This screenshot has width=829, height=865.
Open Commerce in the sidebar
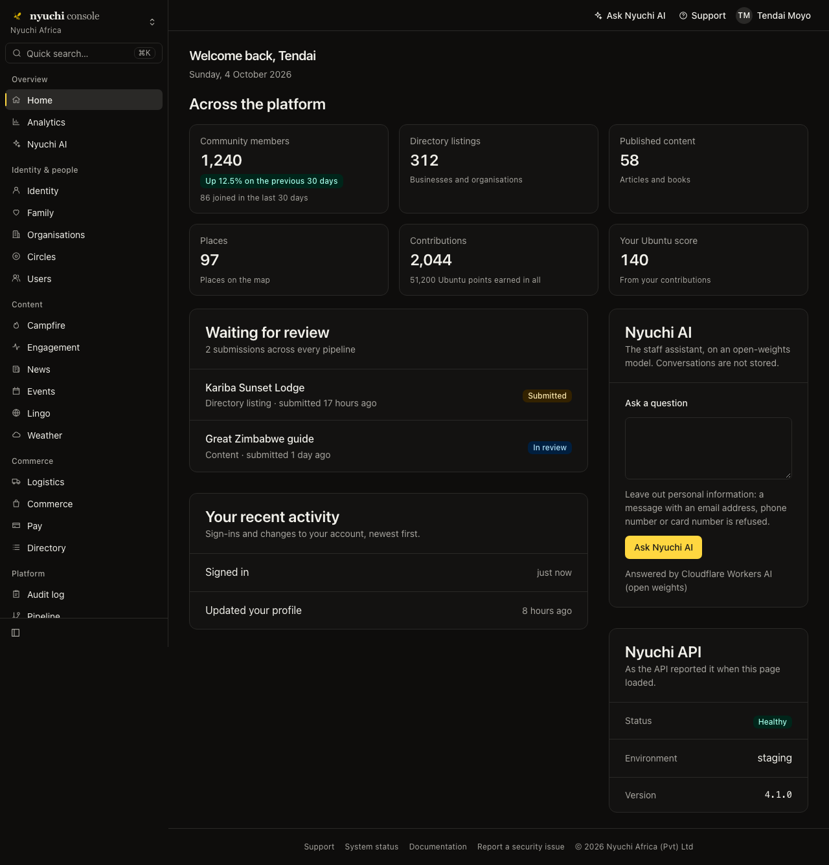click(x=84, y=504)
